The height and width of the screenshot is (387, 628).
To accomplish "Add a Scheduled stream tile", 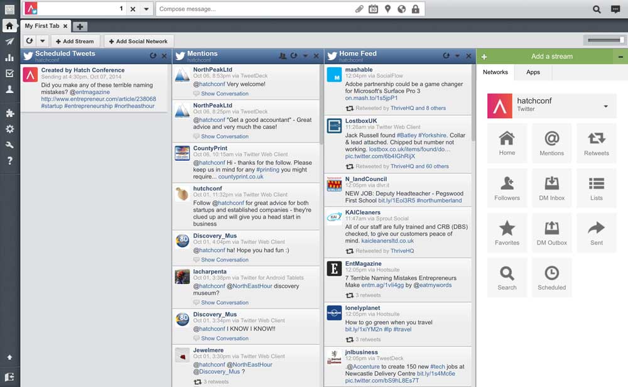I will pyautogui.click(x=552, y=278).
